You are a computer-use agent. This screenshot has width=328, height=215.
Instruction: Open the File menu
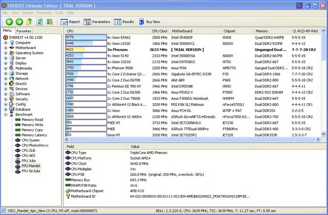pos(5,13)
